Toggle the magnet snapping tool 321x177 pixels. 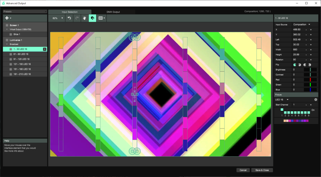click(x=92, y=18)
